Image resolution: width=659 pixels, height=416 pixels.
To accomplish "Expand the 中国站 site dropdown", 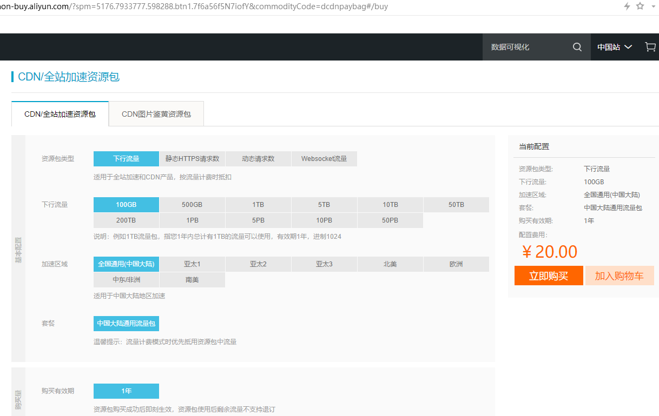I will coord(615,47).
